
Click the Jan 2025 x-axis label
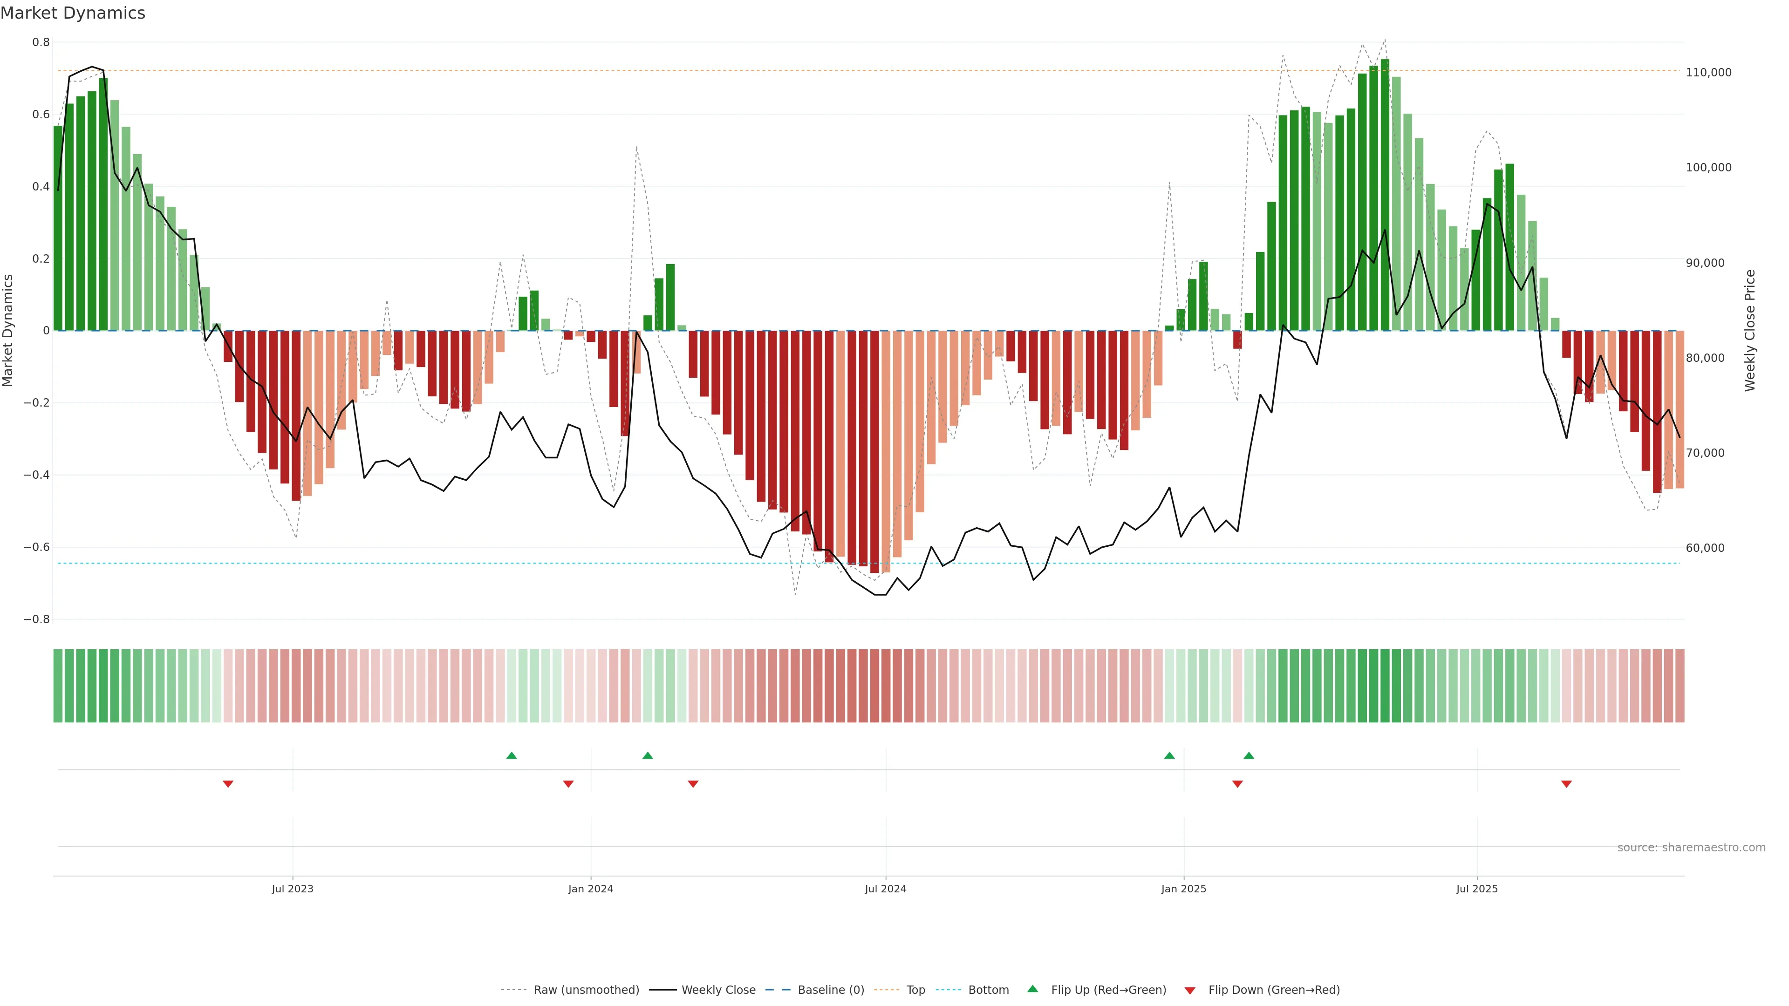point(1183,889)
